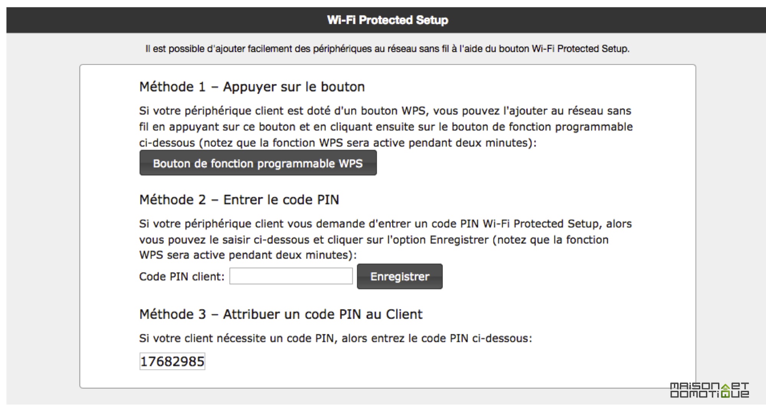
Task: Click the Enregistrer button
Action: 399,276
